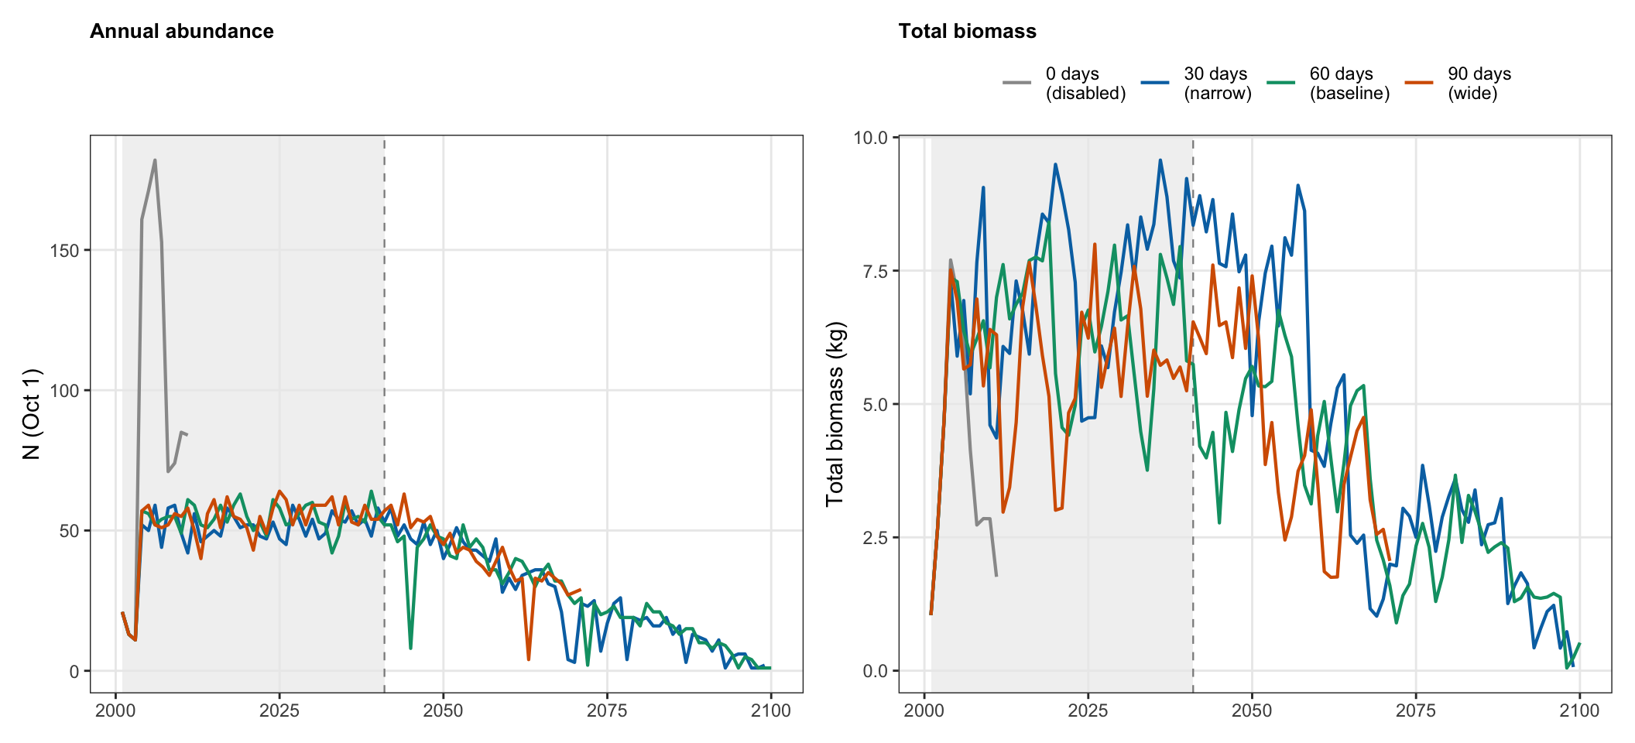The height and width of the screenshot is (743, 1635).
Task: Click 2025 on the Annual abundance x-axis
Action: click(279, 710)
